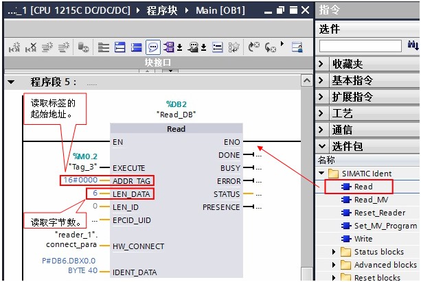Click the 程序块 breadcrumb item
This screenshot has width=421, height=282.
click(162, 10)
